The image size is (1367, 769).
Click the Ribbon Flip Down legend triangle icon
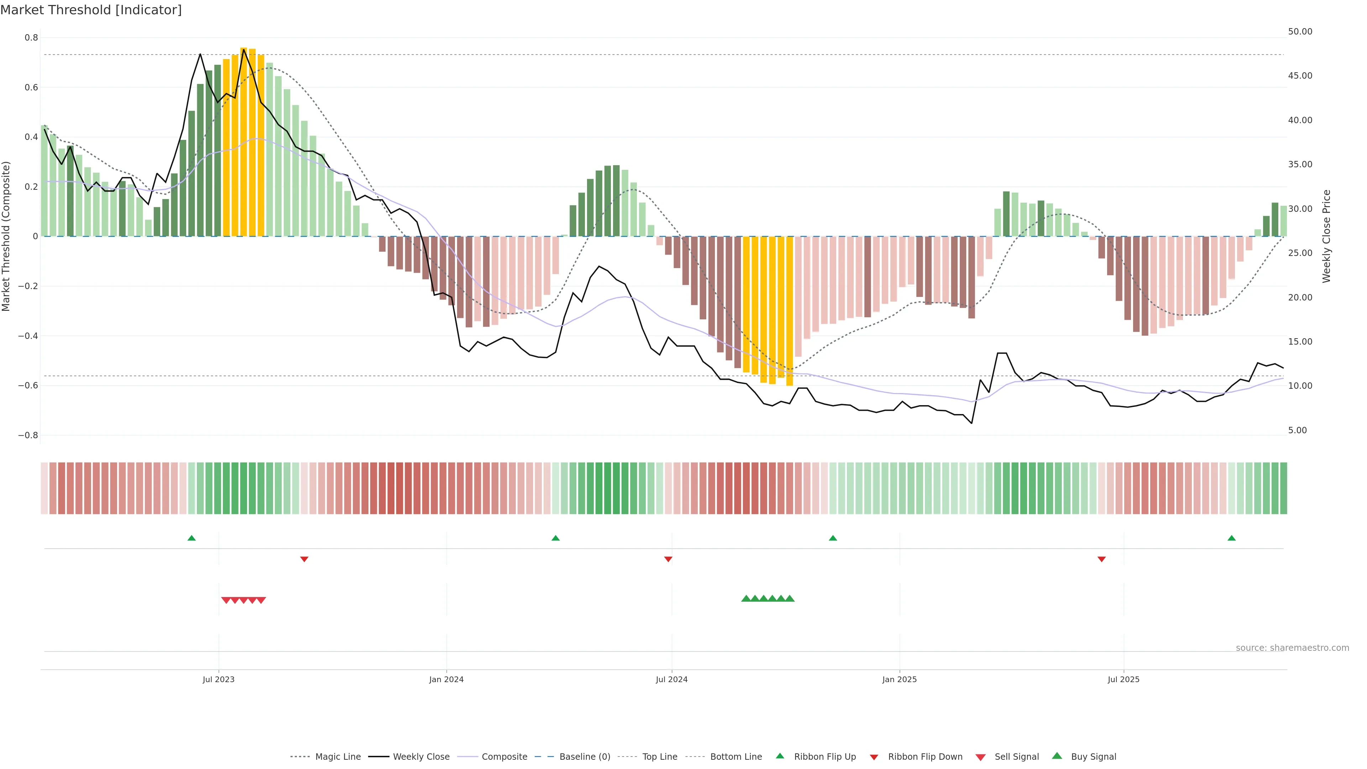tap(874, 757)
